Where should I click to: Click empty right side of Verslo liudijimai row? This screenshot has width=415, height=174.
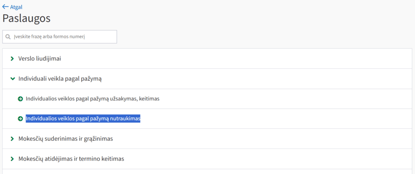click(284, 59)
